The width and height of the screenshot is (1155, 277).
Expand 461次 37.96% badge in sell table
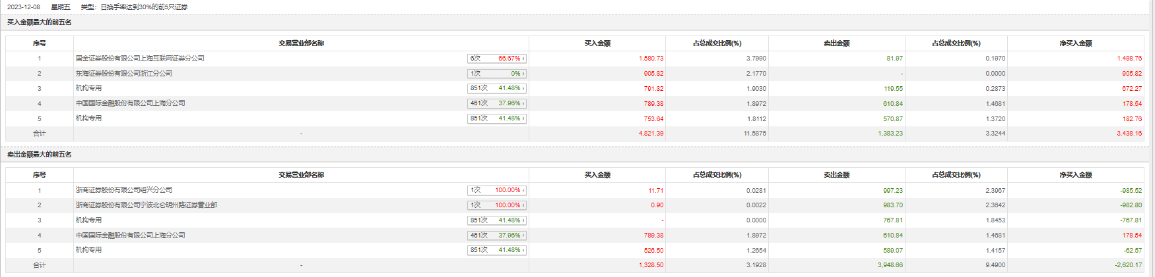(497, 236)
